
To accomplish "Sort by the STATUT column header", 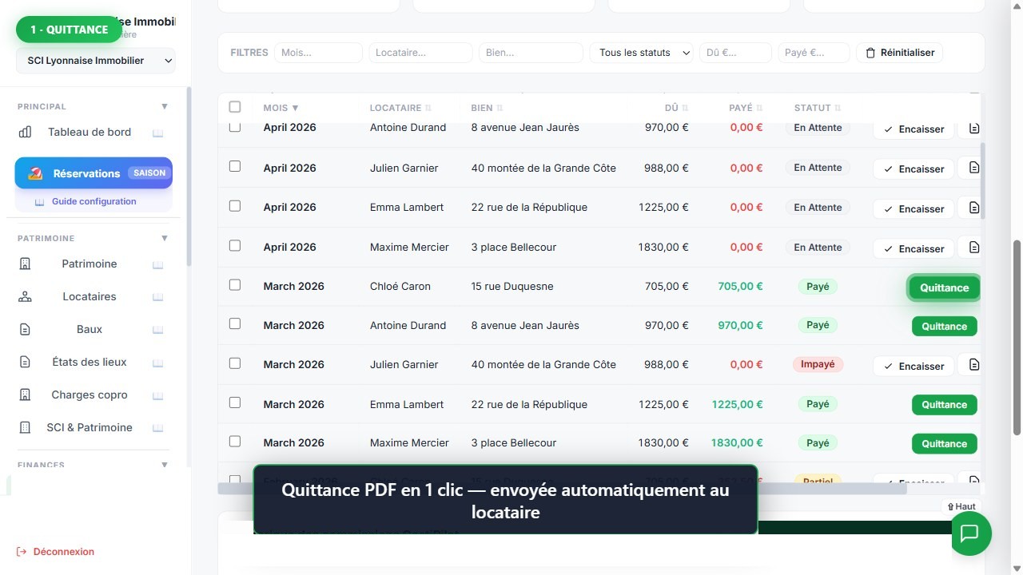I will tap(818, 108).
